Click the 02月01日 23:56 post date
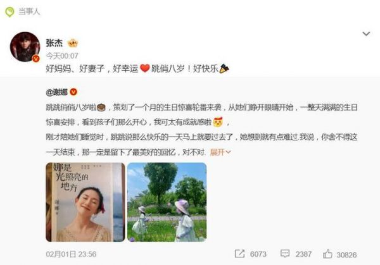Image resolution: width=380 pixels, height=265 pixels. tap(71, 254)
